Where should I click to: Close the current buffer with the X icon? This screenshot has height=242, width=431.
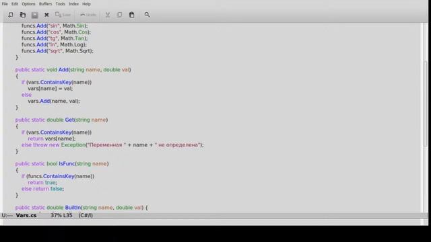[x=46, y=15]
